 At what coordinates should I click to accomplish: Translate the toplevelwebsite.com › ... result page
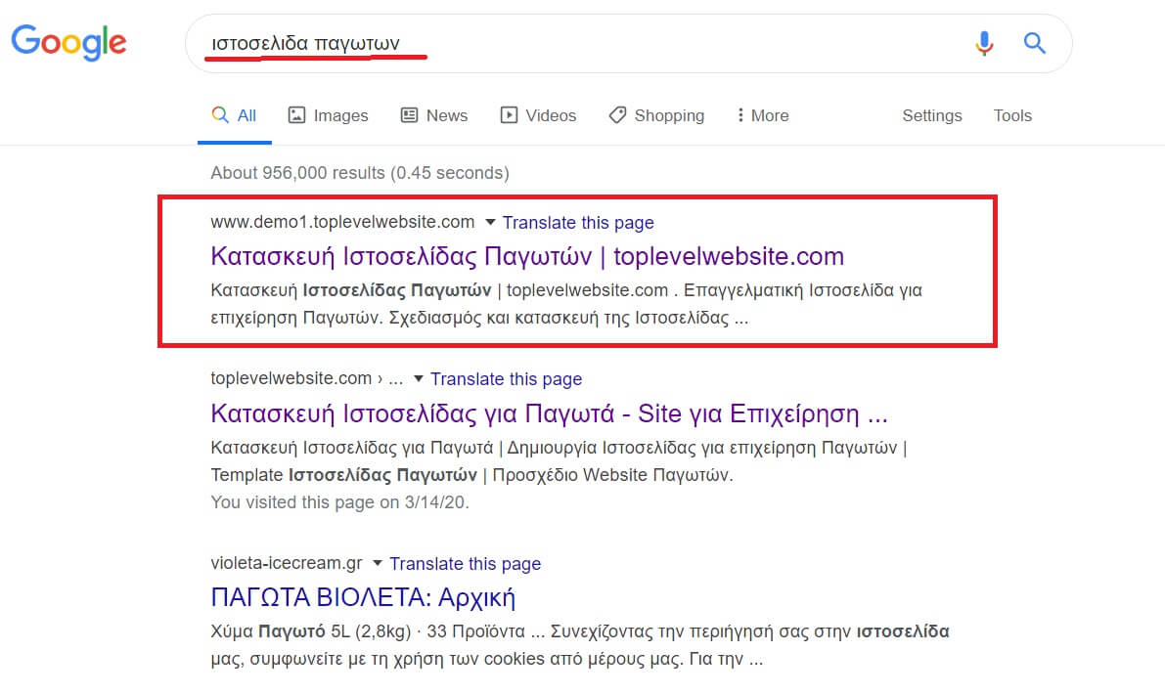pyautogui.click(x=506, y=378)
